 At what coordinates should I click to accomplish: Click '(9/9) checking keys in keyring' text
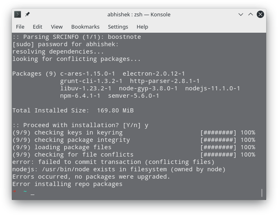pos(67,132)
